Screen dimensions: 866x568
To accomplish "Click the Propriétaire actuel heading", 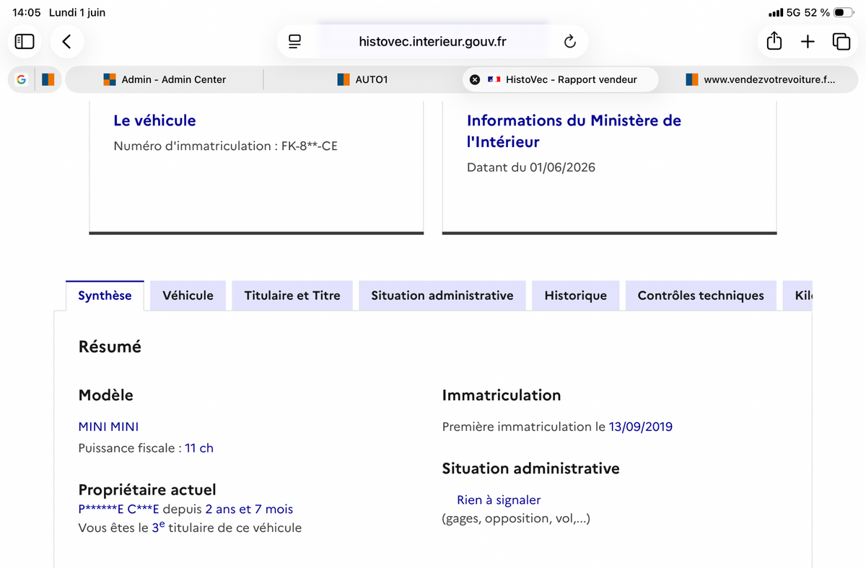I will (147, 490).
